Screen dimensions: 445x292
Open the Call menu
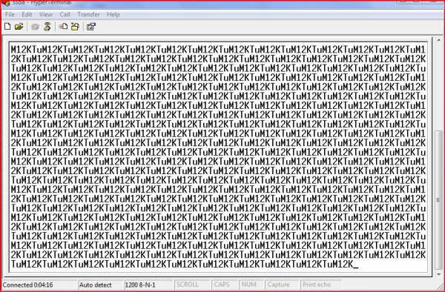(x=65, y=15)
